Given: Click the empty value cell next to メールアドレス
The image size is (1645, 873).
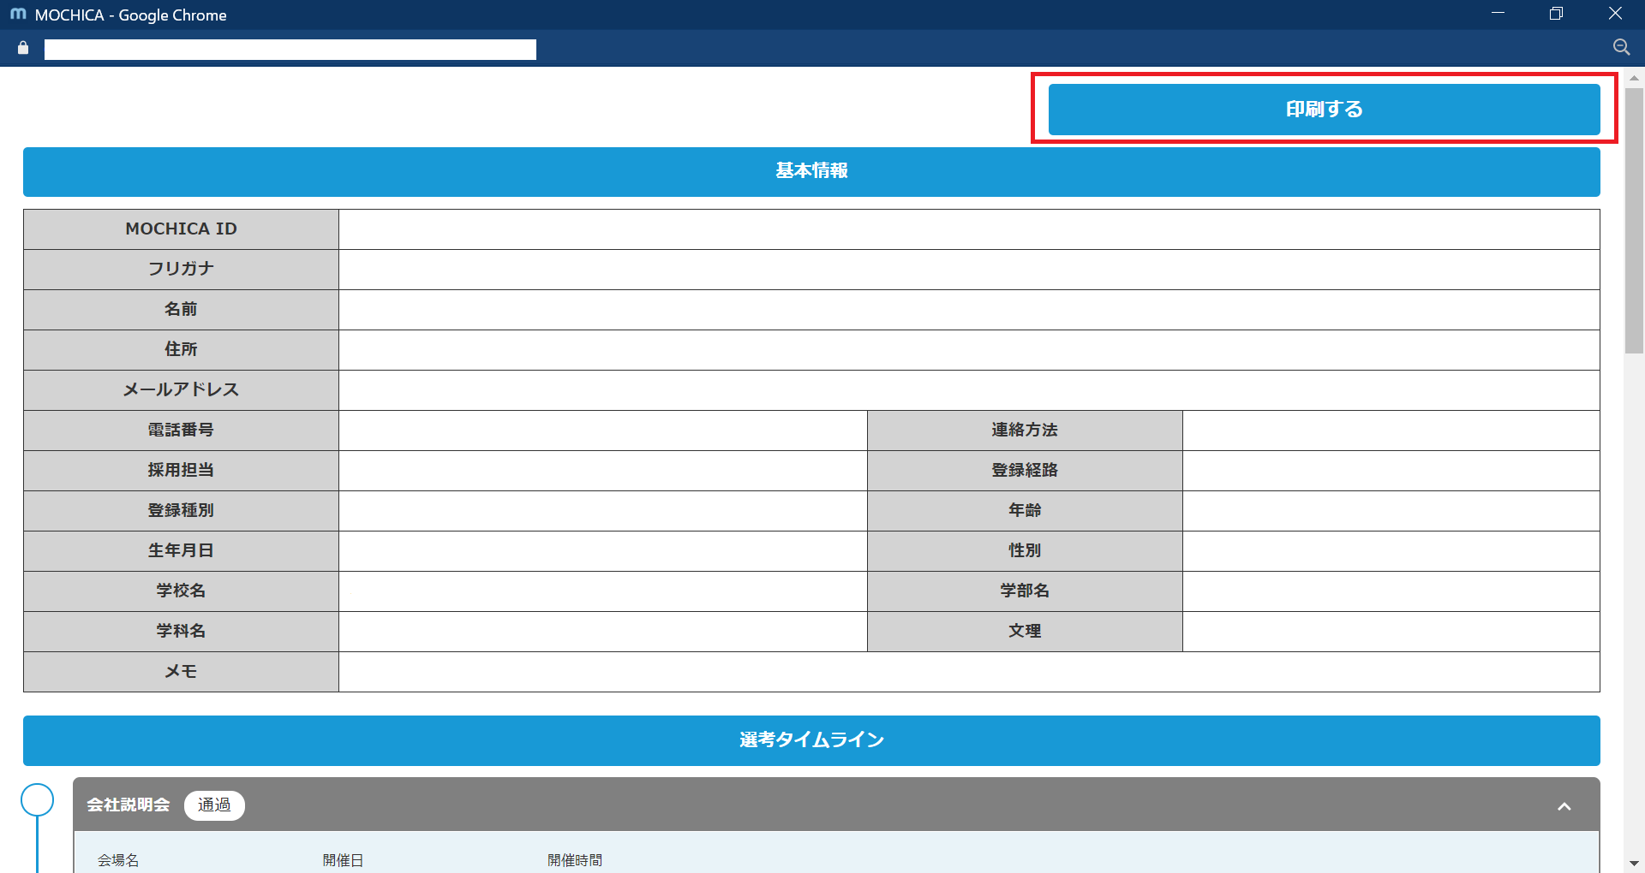Looking at the screenshot, I should [968, 390].
